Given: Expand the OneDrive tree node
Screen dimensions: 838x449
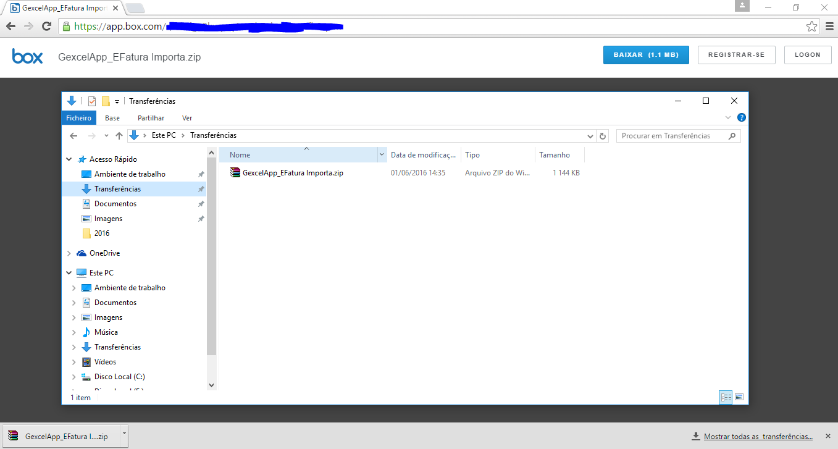Looking at the screenshot, I should (69, 253).
